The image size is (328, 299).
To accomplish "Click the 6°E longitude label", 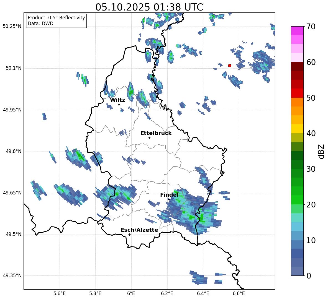I will (131, 293).
